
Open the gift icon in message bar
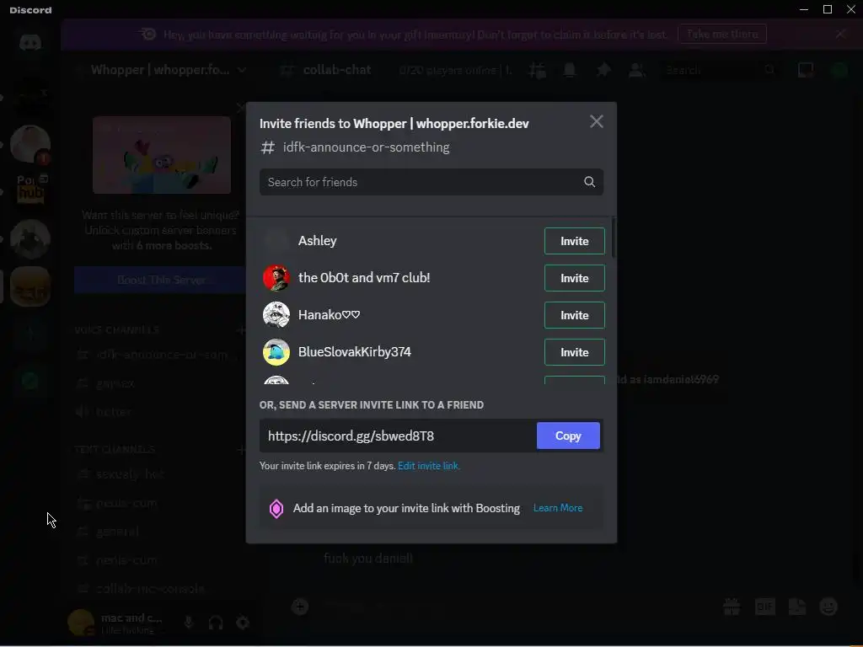(x=732, y=607)
